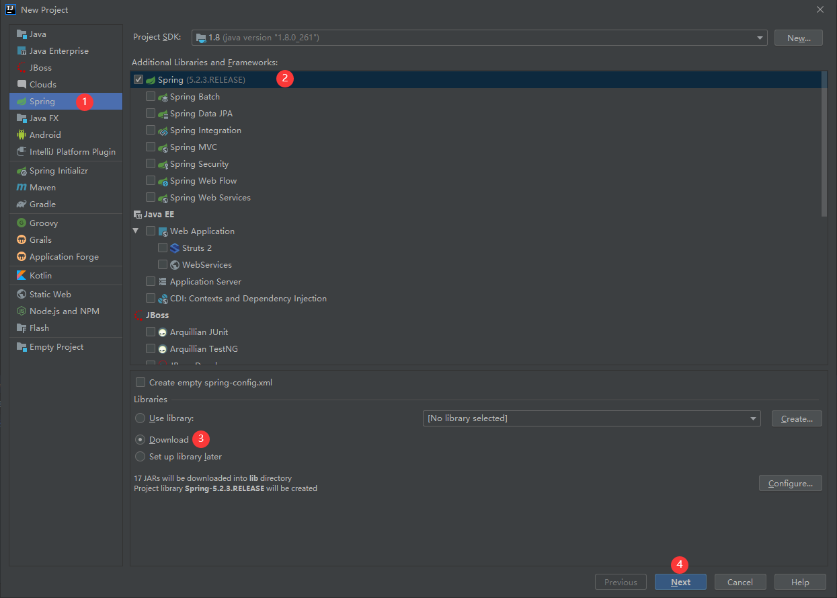Open the No library selected combo box
The width and height of the screenshot is (837, 598).
point(592,418)
